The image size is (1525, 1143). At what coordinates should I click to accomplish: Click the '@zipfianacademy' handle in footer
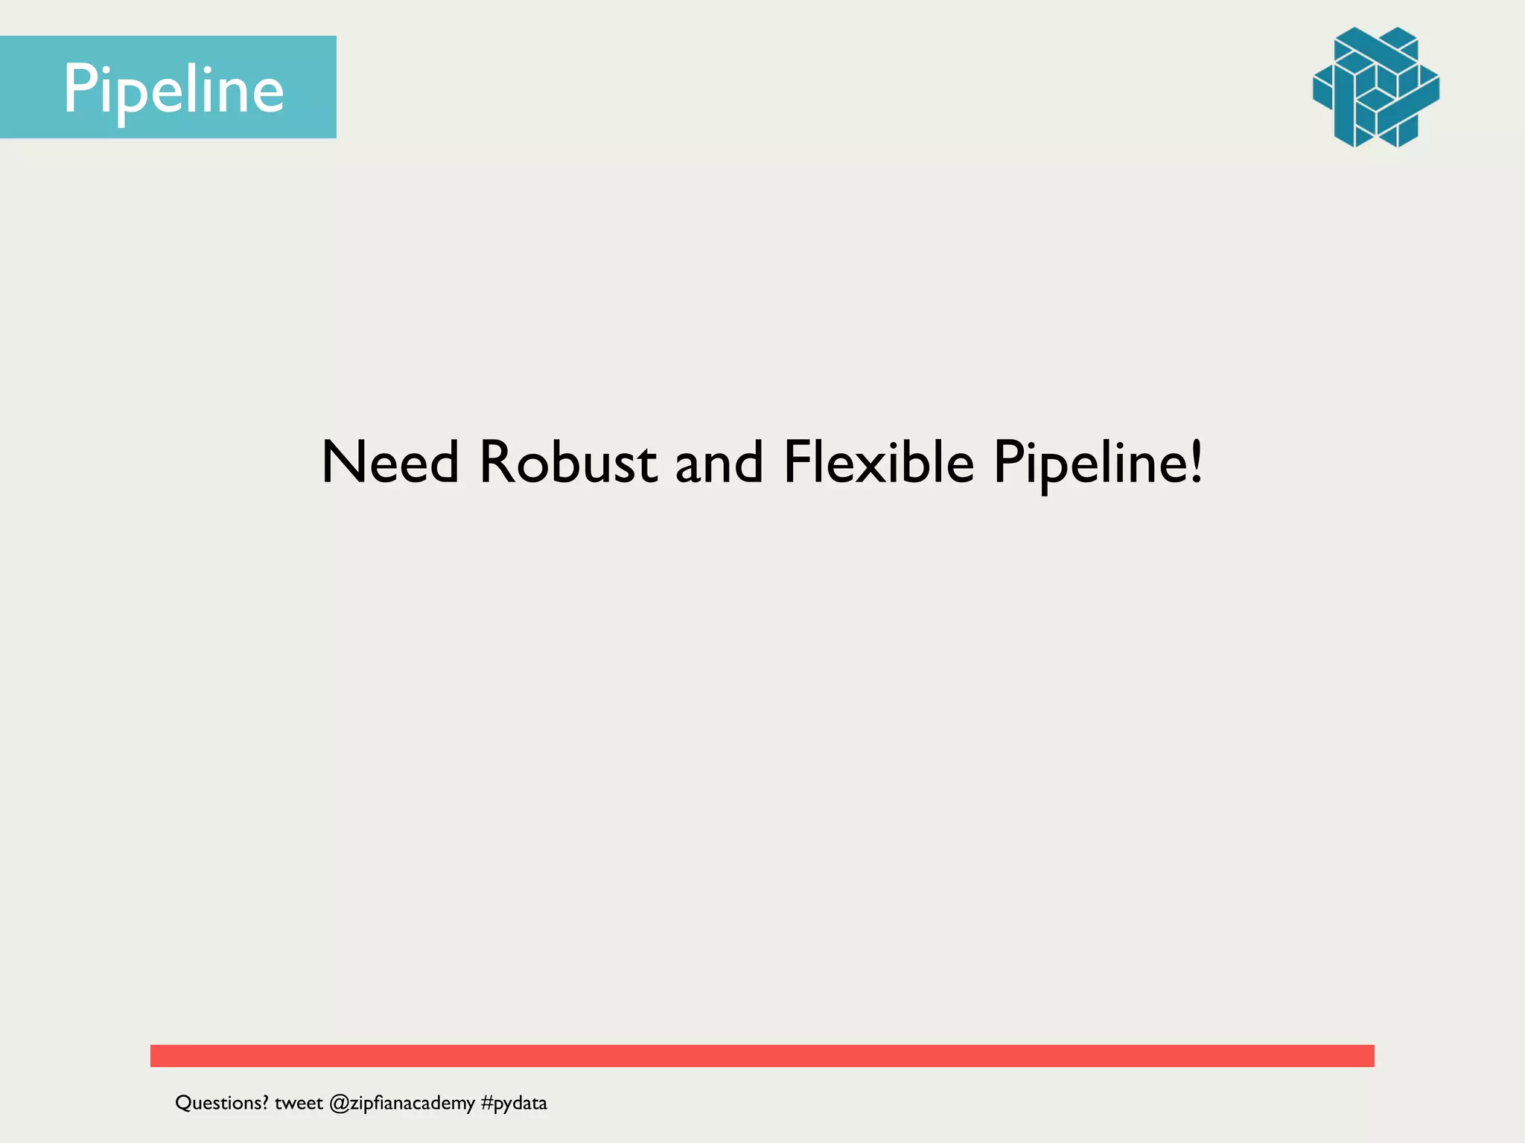(402, 1103)
